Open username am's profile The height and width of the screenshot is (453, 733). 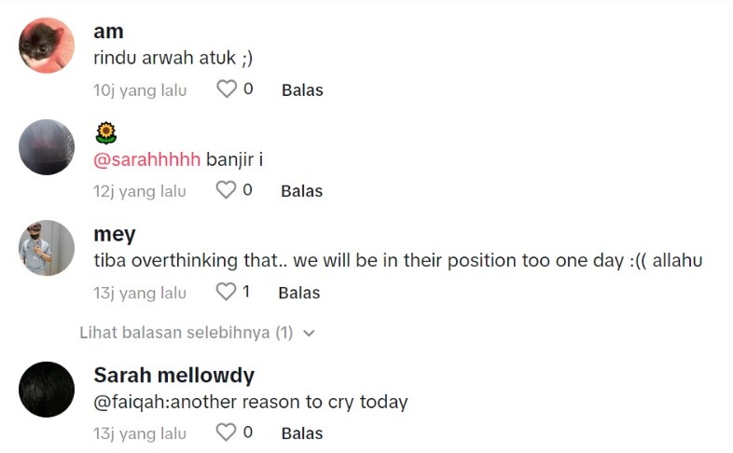[108, 32]
